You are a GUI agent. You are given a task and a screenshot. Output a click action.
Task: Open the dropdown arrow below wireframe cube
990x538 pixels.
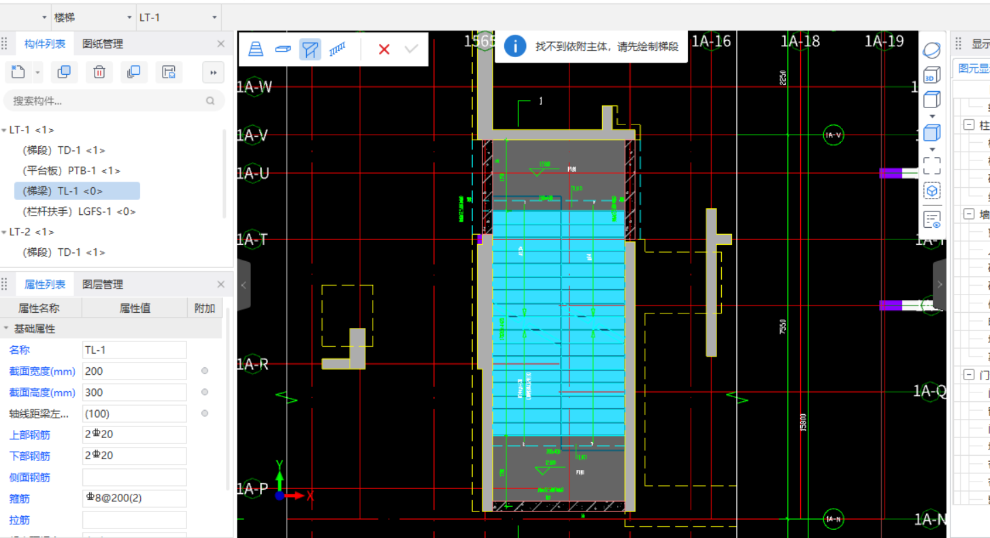click(x=932, y=116)
